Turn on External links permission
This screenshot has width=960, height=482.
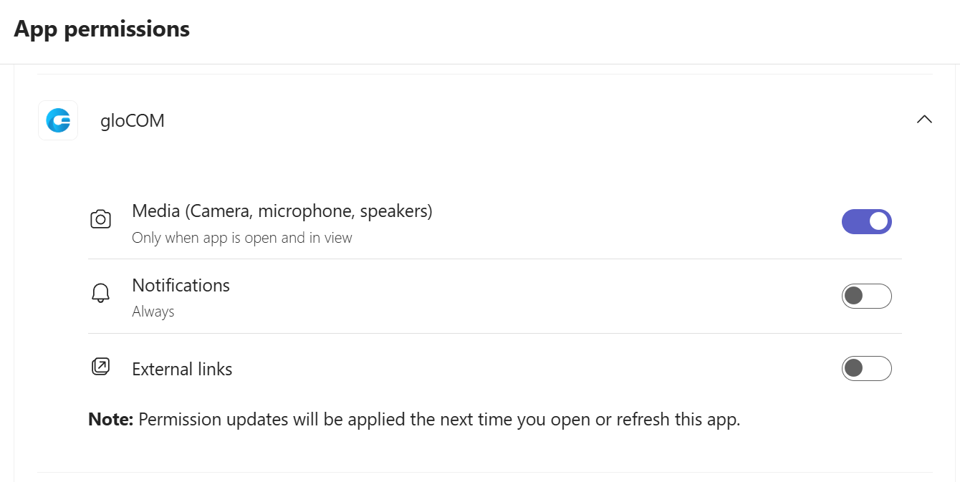click(x=867, y=368)
